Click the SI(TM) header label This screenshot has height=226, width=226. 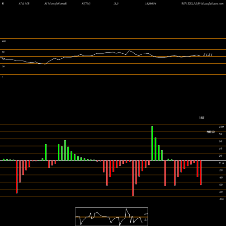(x=86, y=4)
